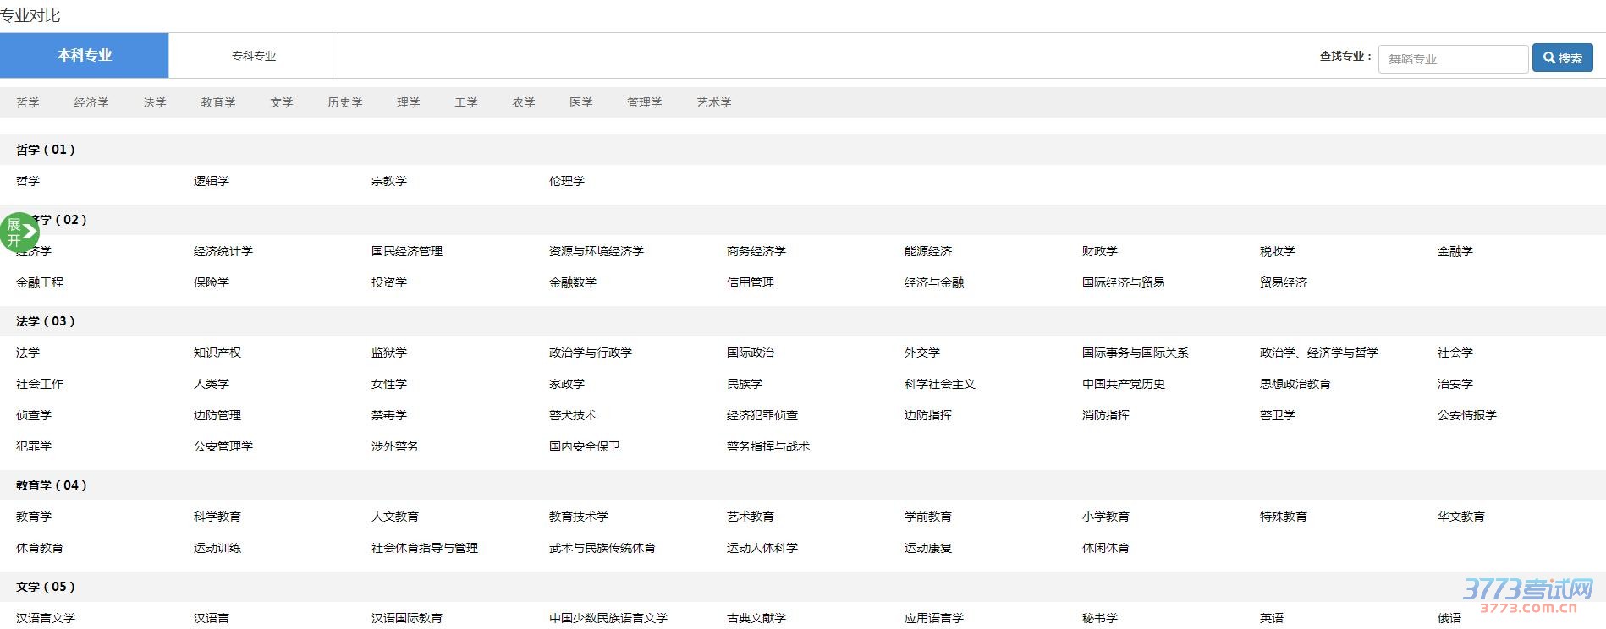Select 艺术学 in the category bar

coord(714,102)
